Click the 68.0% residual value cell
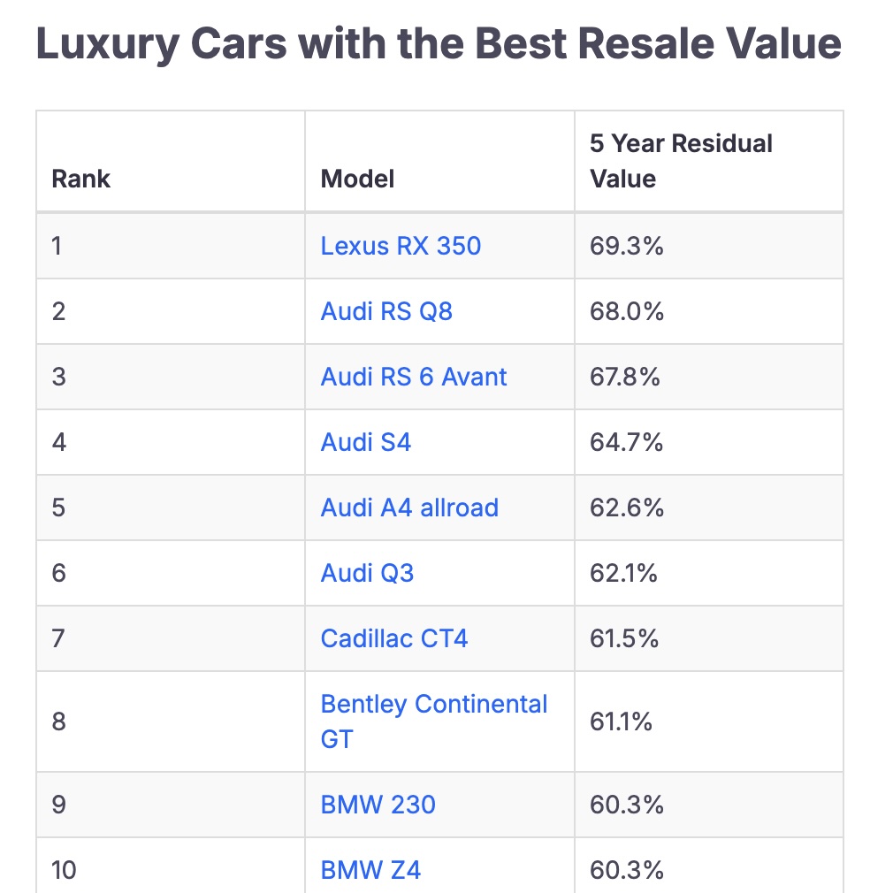The height and width of the screenshot is (893, 893). pyautogui.click(x=627, y=311)
